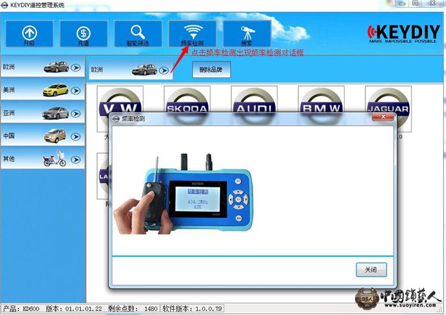Expand the arrow on 美洲 row
Screen dimensions: 446x315
[x=76, y=91]
